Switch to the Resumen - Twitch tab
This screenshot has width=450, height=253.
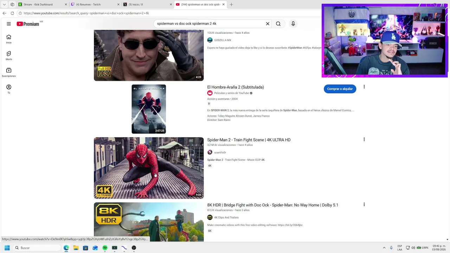click(95, 5)
